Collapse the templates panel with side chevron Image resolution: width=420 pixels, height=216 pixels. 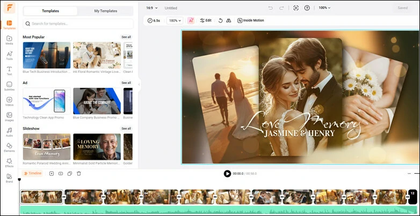tap(139, 85)
